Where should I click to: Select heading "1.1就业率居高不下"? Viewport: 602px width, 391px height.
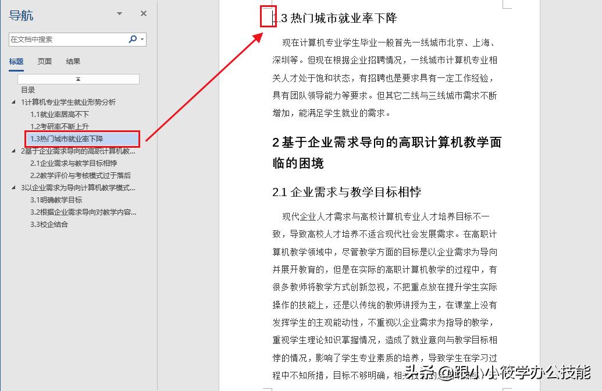(62, 115)
